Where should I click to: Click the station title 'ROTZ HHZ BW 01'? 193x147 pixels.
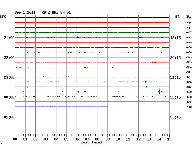pos(56,12)
